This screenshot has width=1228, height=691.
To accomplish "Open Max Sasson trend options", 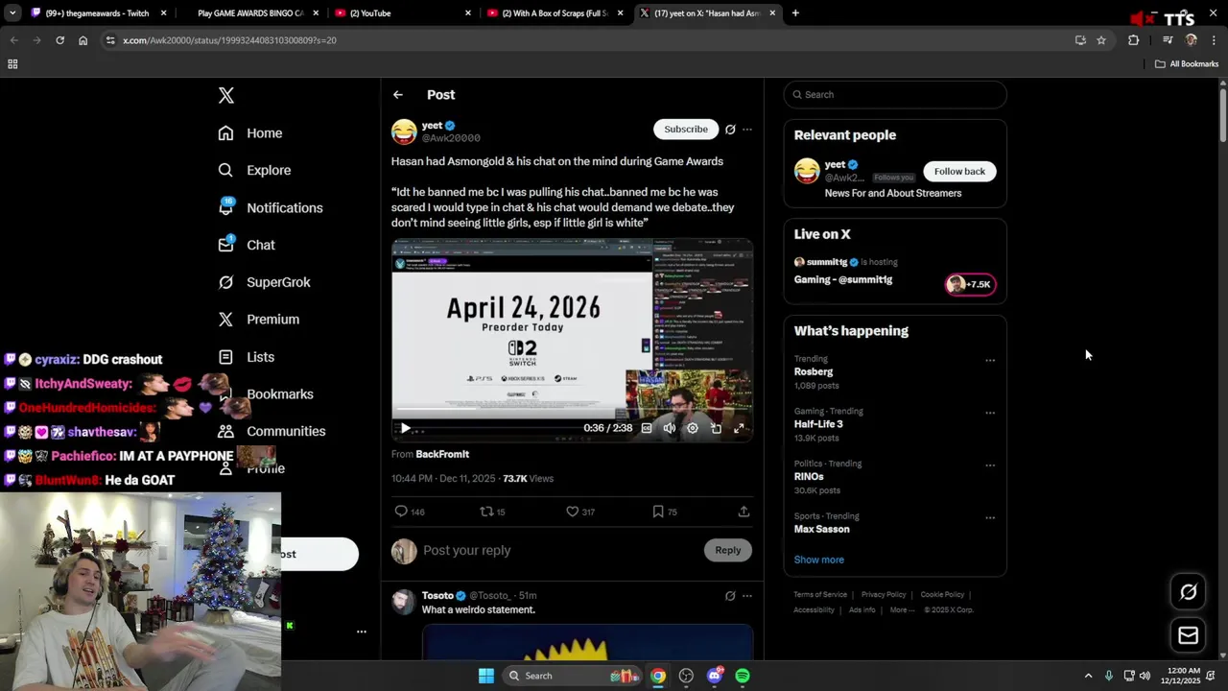I will pos(990,518).
